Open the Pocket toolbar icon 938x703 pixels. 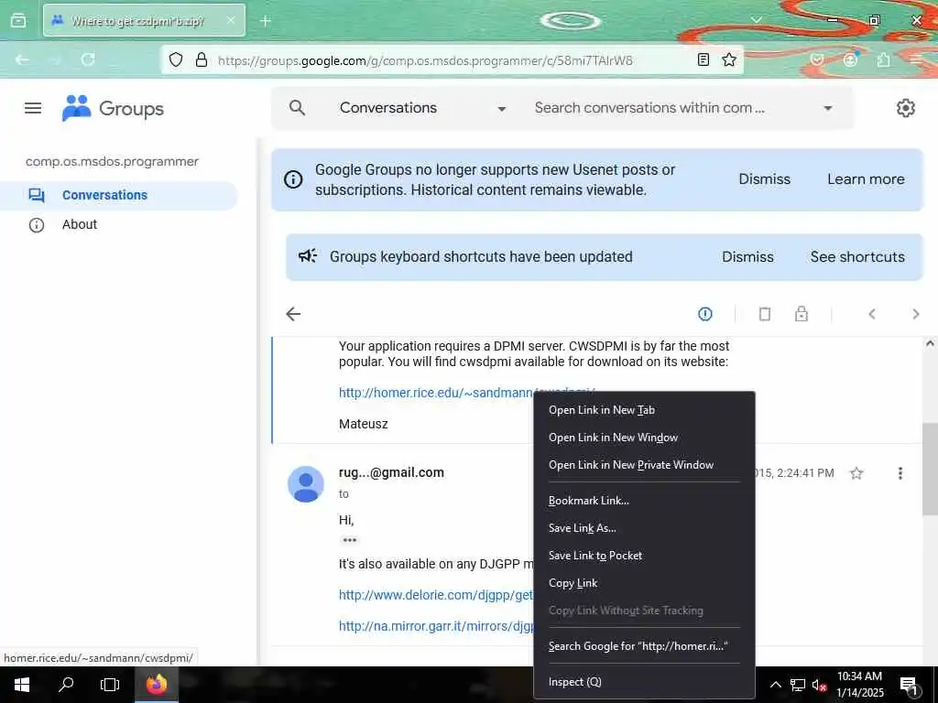(x=817, y=59)
